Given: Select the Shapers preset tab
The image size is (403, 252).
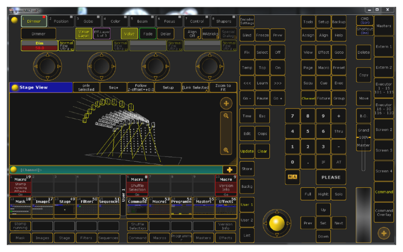Looking at the screenshot, I should [224, 21].
